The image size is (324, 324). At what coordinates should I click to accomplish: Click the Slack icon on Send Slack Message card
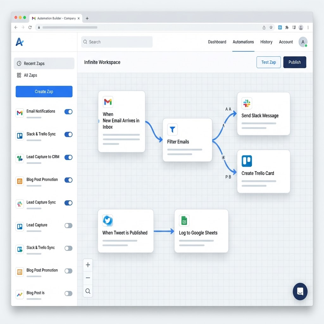(x=247, y=103)
